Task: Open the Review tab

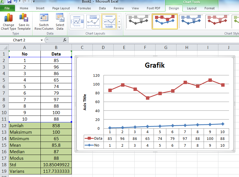Action: pos(119,8)
